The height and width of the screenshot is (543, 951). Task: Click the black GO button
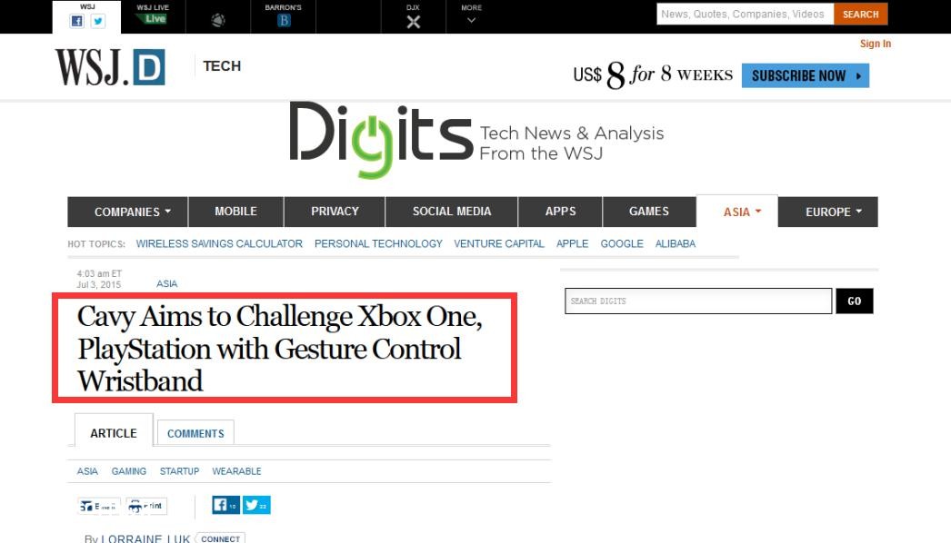coord(855,301)
